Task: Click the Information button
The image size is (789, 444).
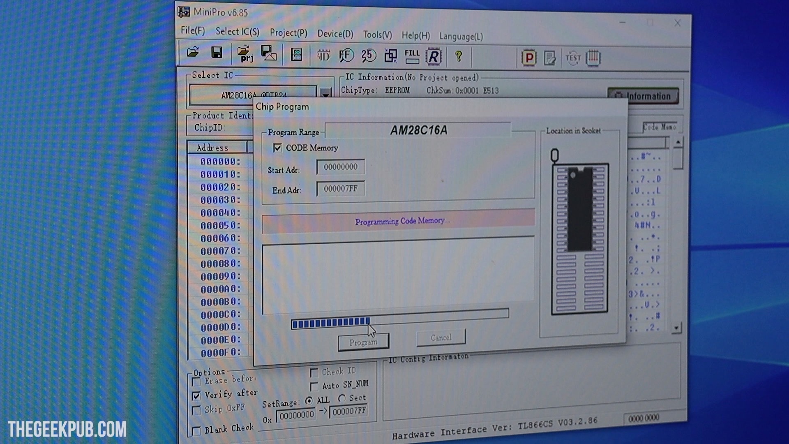Action: point(643,96)
